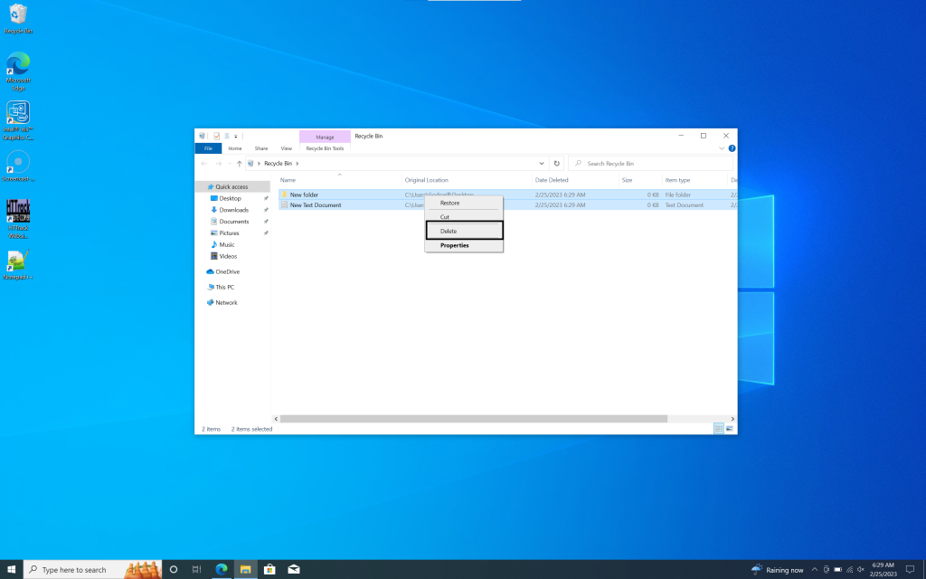Select the 'New folder' item in the list
This screenshot has width=926, height=579.
click(304, 195)
